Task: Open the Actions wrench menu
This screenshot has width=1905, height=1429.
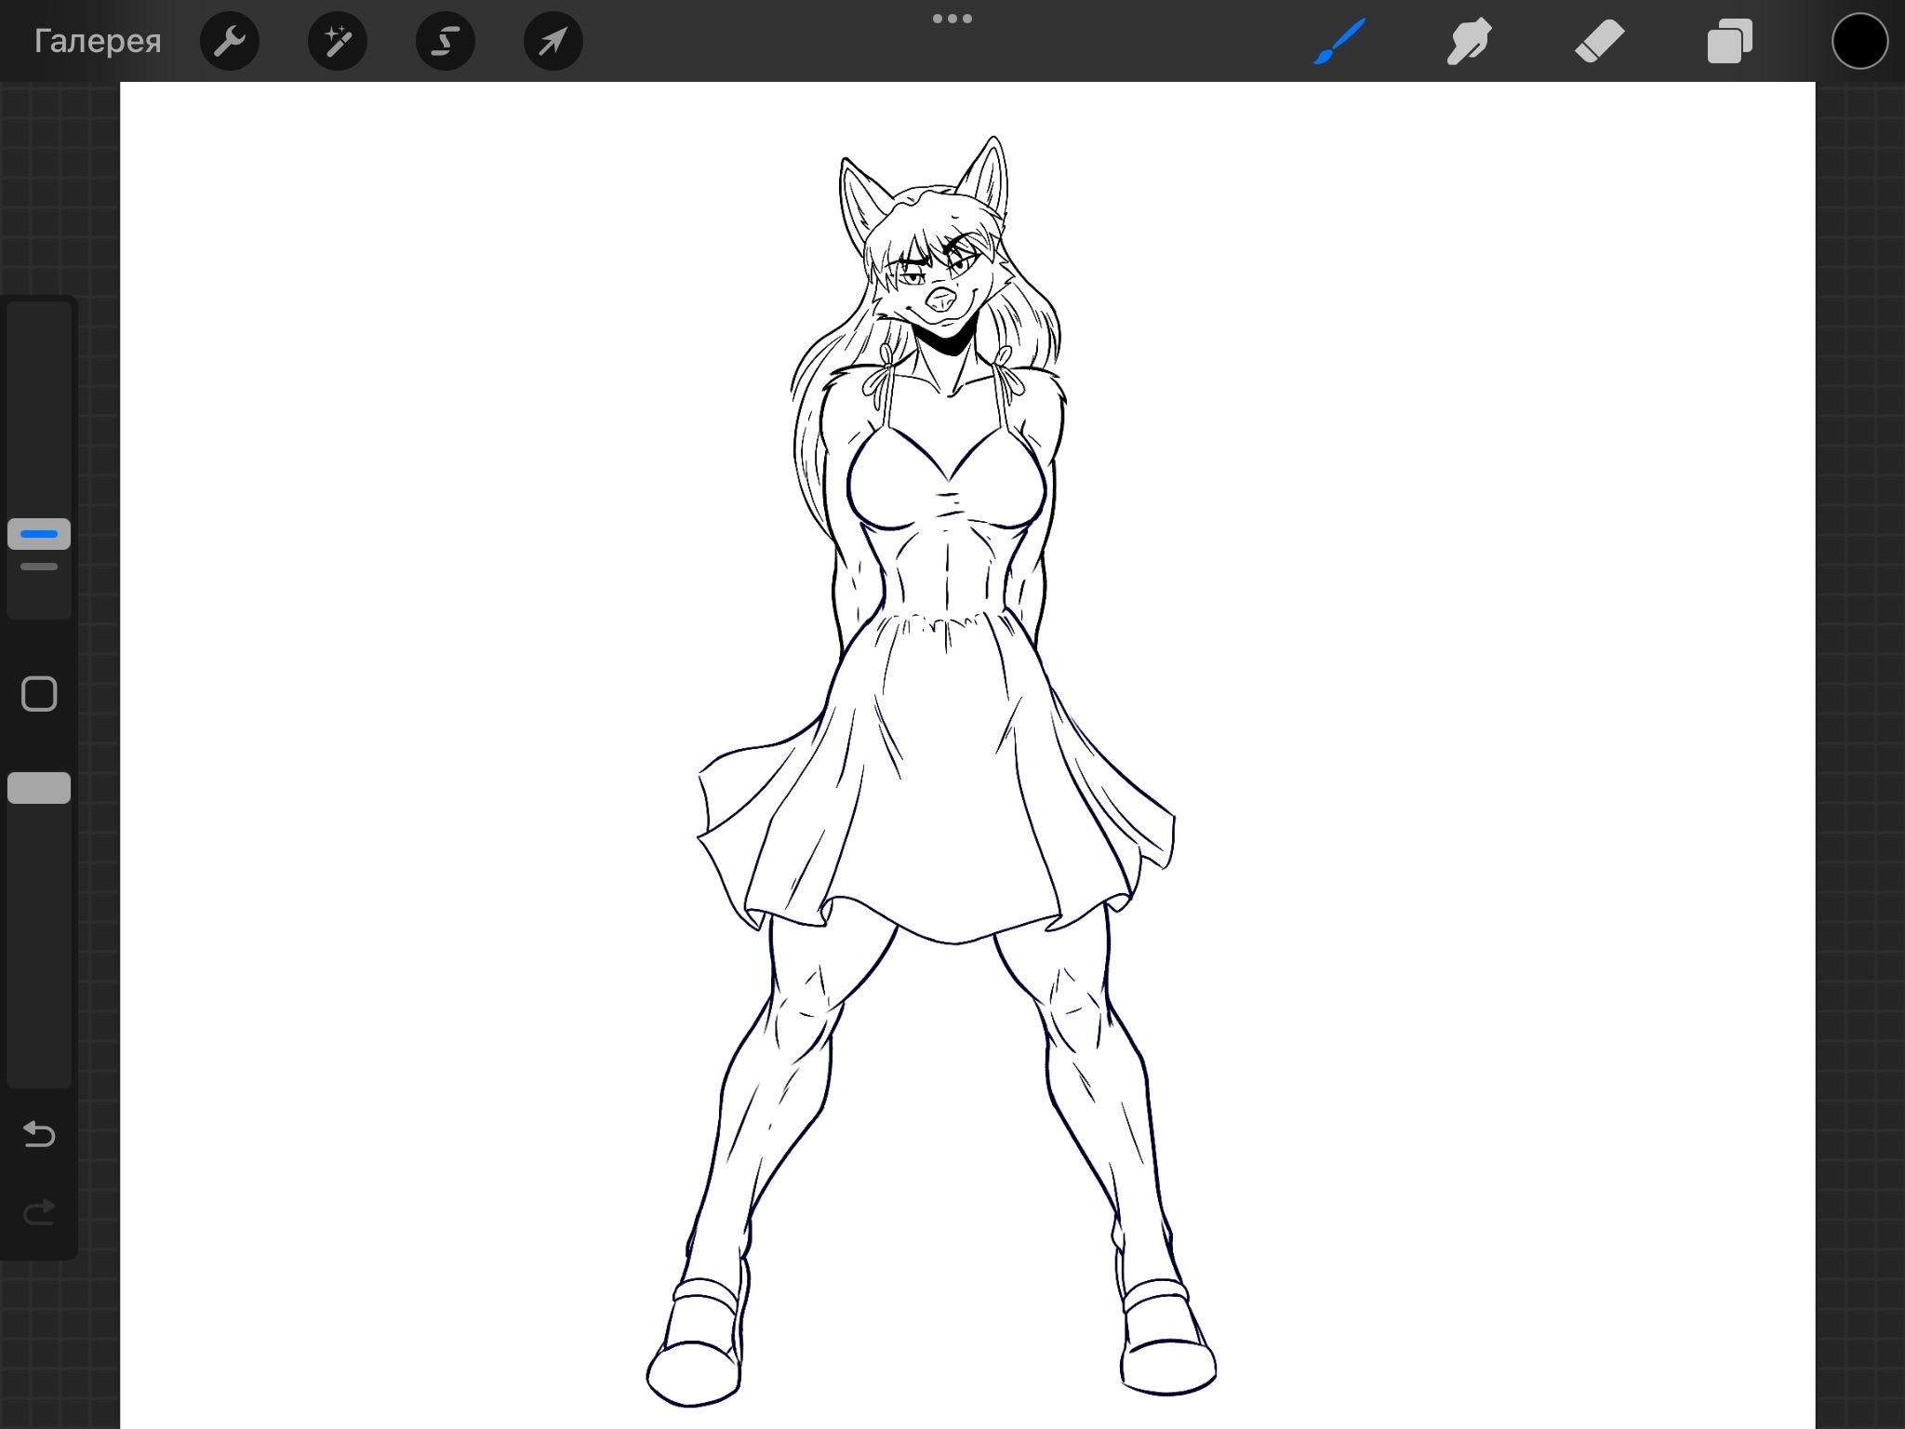Action: (229, 41)
